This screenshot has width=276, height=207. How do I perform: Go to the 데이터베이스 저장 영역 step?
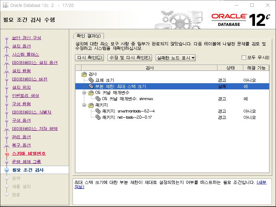(35, 129)
